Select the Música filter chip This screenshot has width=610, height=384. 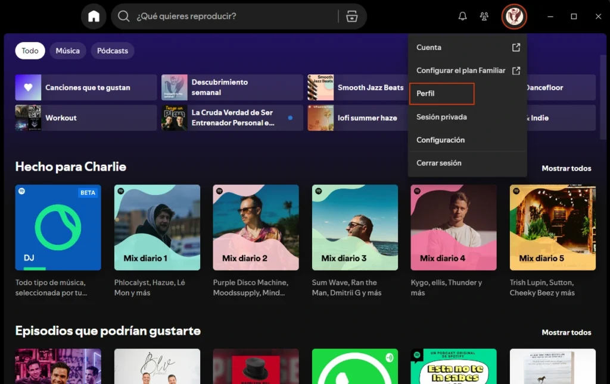pos(68,51)
